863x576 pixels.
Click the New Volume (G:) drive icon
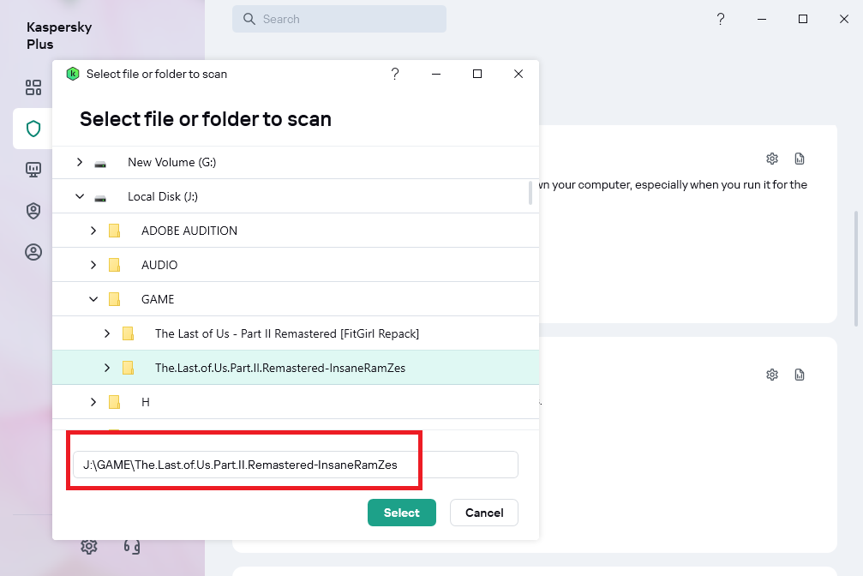[100, 163]
